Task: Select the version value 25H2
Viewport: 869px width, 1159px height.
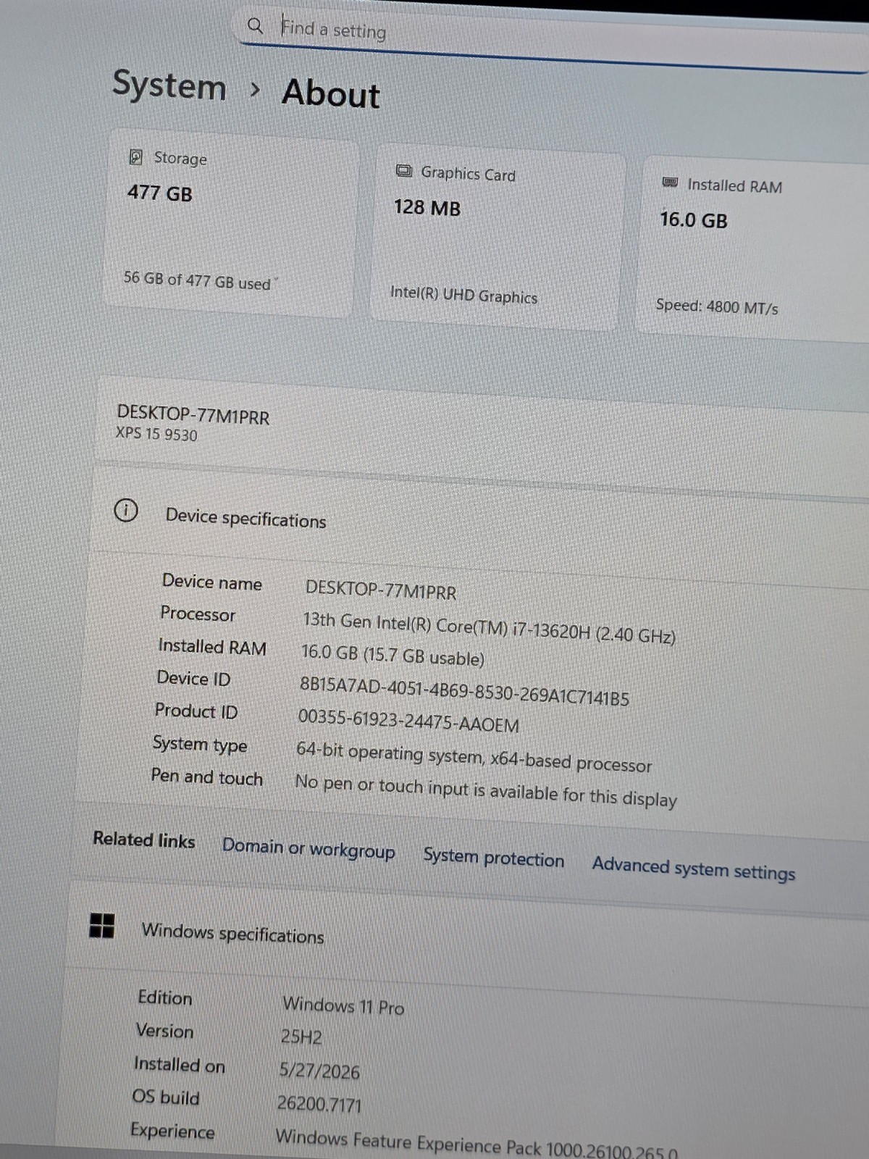Action: [301, 1037]
